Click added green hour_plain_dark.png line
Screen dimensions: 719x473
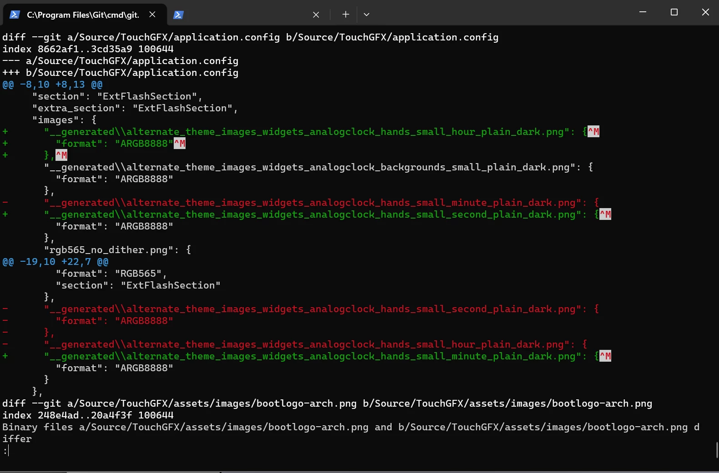click(301, 132)
